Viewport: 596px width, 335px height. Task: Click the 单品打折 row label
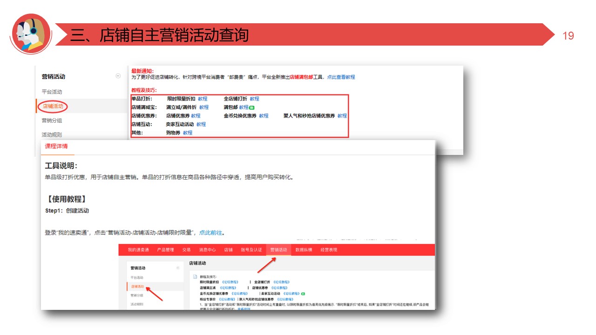click(142, 99)
